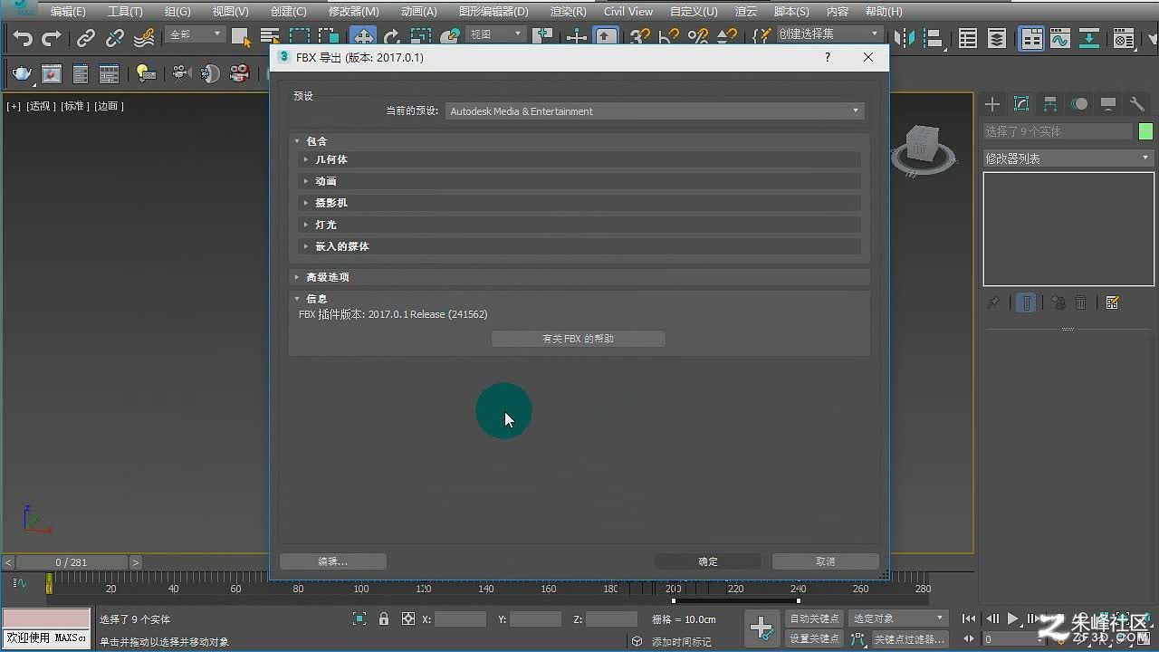Screen dimensions: 1159x652
Task: Open the 渲染(R) menu
Action: [568, 12]
